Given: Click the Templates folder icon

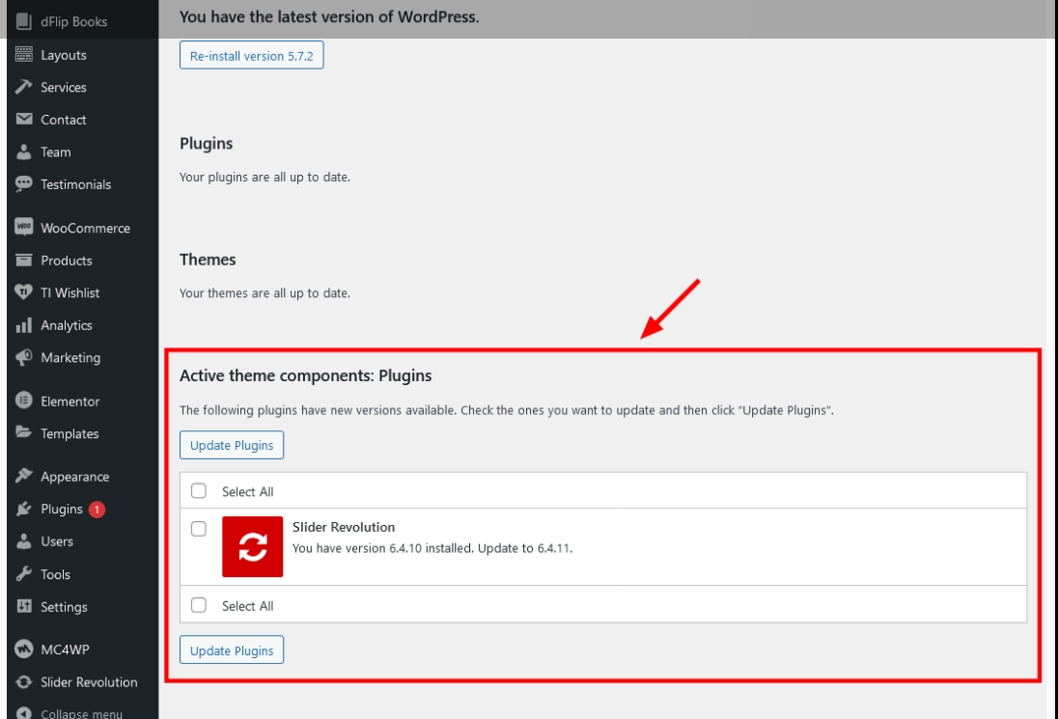Looking at the screenshot, I should tap(23, 433).
